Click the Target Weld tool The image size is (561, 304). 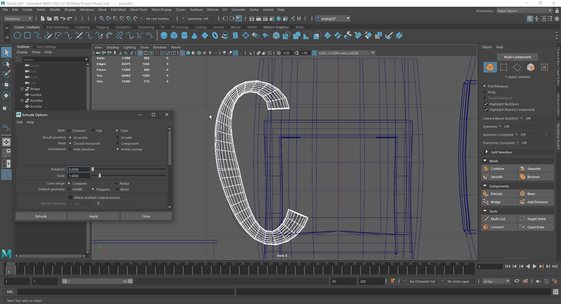(x=536, y=219)
